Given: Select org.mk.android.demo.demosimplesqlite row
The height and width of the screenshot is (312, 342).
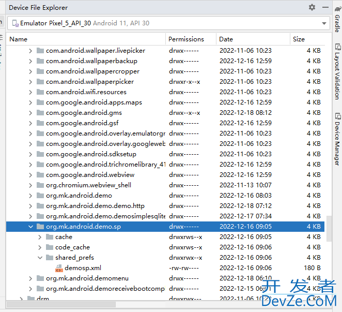Looking at the screenshot, I should point(165,216).
